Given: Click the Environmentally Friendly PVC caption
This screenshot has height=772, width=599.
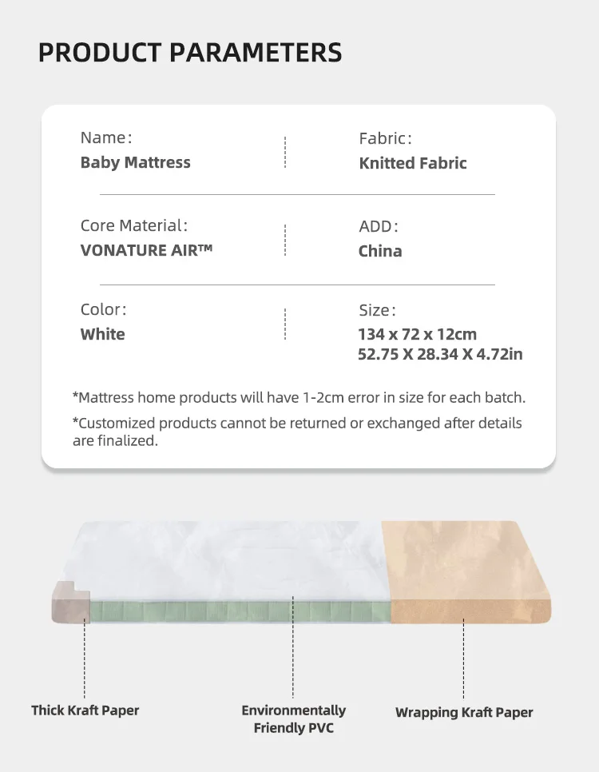Looking at the screenshot, I should click(293, 718).
